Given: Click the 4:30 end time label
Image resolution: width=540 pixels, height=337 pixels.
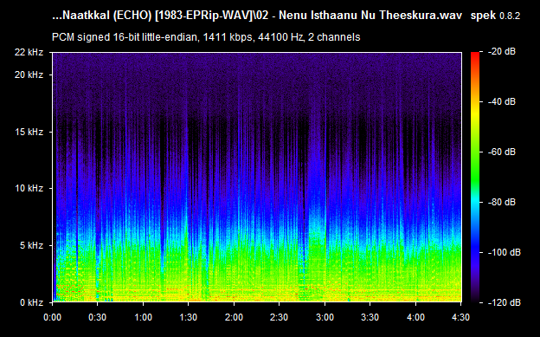Looking at the screenshot, I should (x=460, y=317).
